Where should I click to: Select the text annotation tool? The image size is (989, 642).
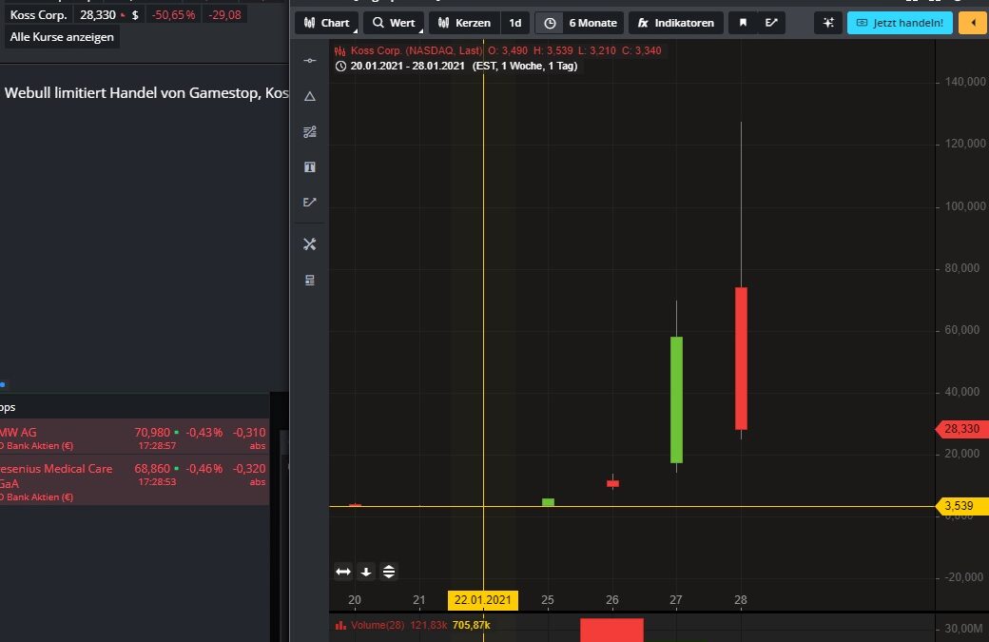click(309, 167)
